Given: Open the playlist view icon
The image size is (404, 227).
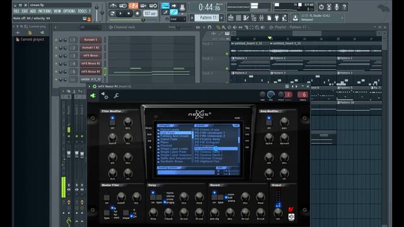Looking at the screenshot, I should pyautogui.click(x=230, y=18).
